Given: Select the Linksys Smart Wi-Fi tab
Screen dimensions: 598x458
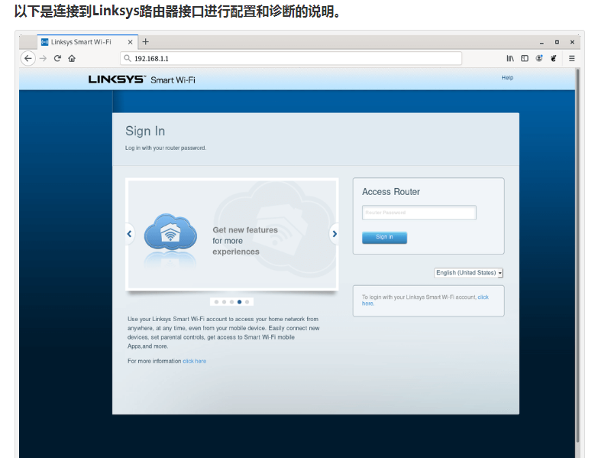Looking at the screenshot, I should [87, 42].
